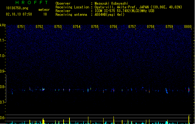The height and width of the screenshot is (124, 195).
Task: Click the Receiving Location label
Action: [72, 7]
